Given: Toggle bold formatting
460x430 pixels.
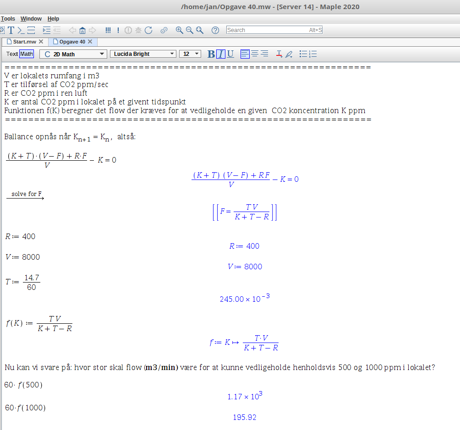Looking at the screenshot, I should [x=211, y=54].
